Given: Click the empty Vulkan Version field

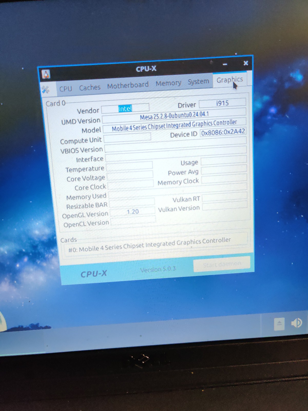Looking at the screenshot, I should pos(225,205).
